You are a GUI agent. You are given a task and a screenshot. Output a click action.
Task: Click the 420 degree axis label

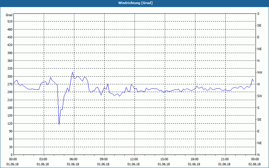[x=10, y=45]
